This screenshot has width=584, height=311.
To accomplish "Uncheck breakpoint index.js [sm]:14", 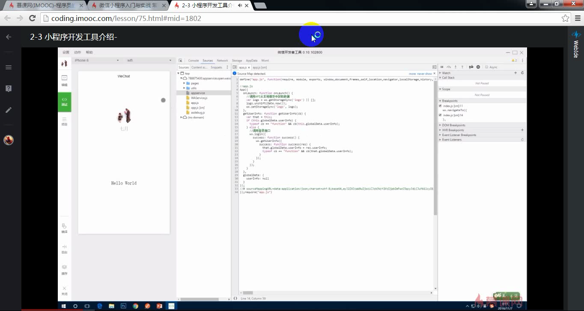I will click(x=441, y=115).
